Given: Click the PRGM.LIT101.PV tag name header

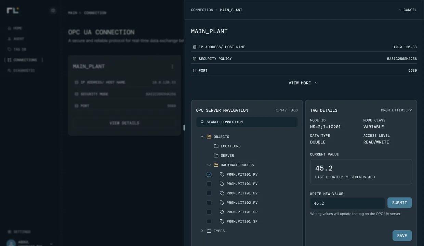Looking at the screenshot, I should click(x=396, y=110).
